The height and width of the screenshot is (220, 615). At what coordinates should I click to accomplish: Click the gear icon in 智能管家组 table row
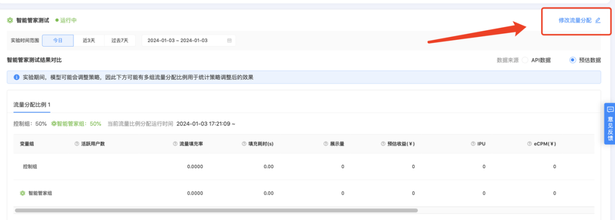click(x=23, y=193)
